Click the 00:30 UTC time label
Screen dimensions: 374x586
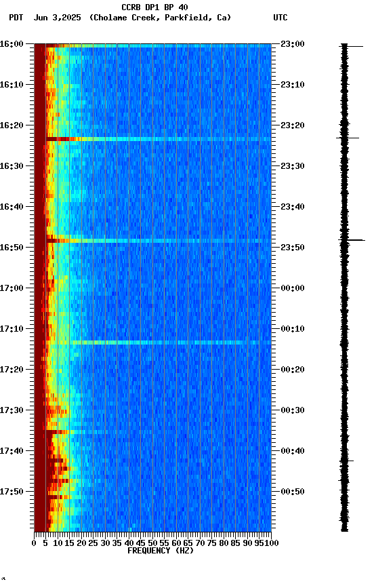point(293,410)
